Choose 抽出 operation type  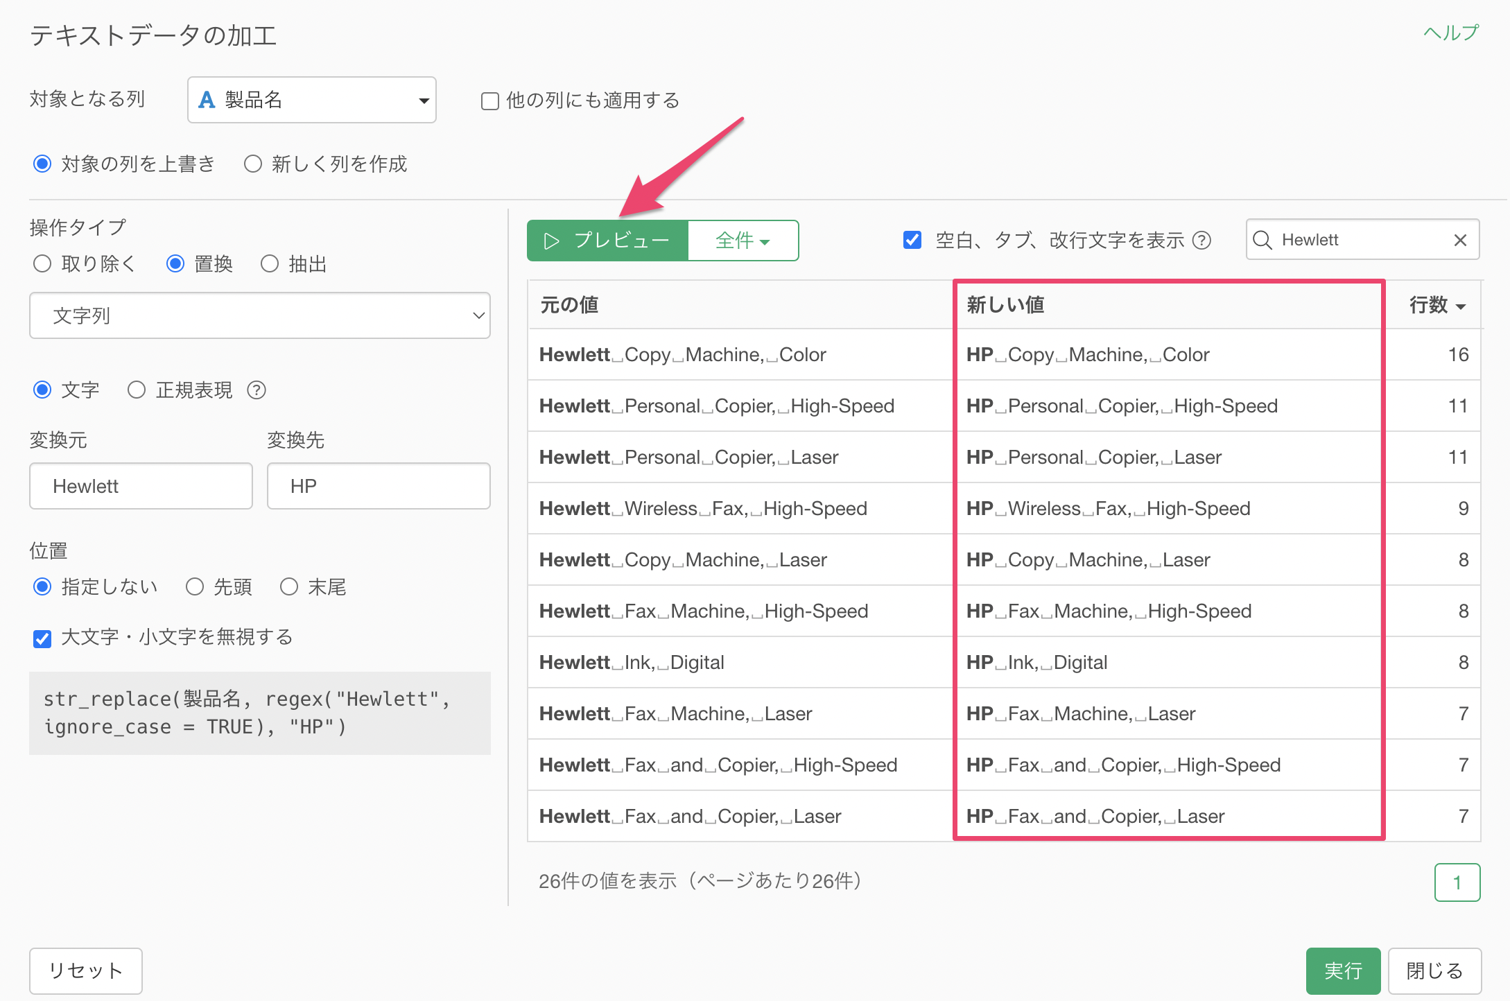(270, 263)
